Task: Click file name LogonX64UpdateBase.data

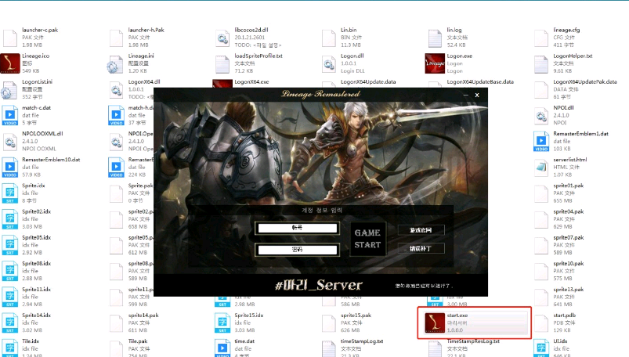Action: (x=480, y=82)
